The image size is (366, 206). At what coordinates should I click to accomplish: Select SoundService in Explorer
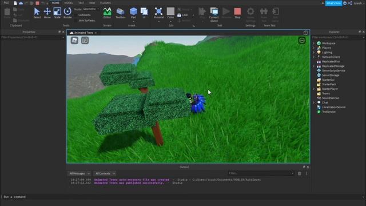pyautogui.click(x=331, y=98)
